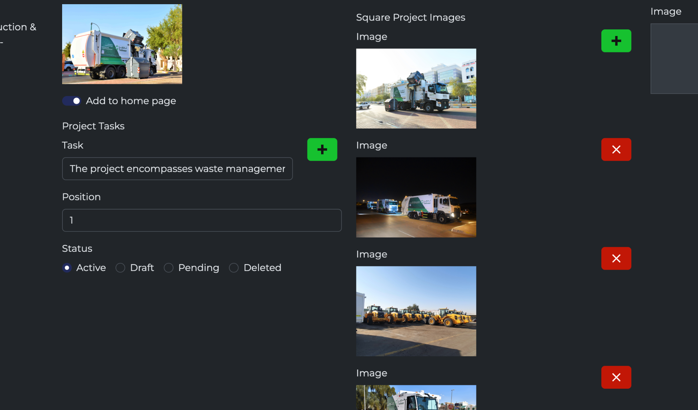Select Draft status radio button
This screenshot has height=410, width=698.
click(120, 268)
